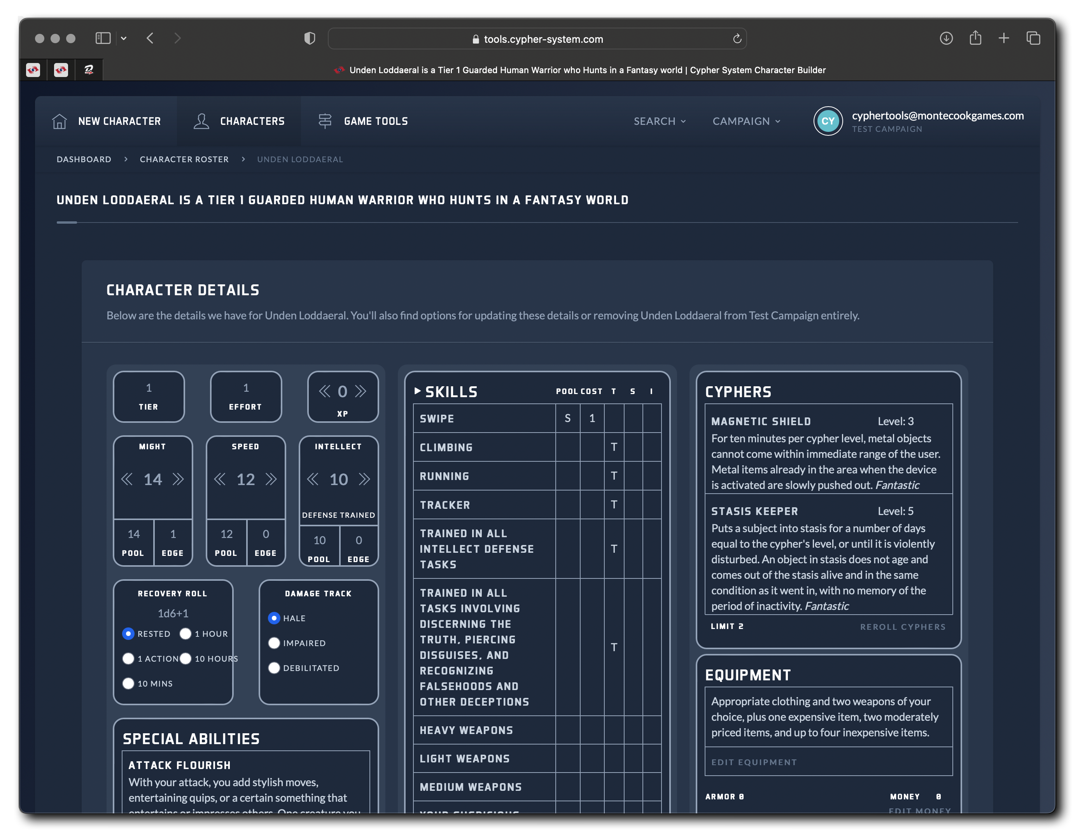Open the Characters person icon
The width and height of the screenshot is (1078, 834).
click(x=201, y=121)
